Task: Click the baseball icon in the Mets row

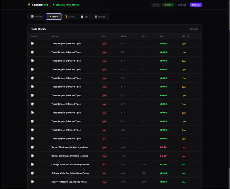Action: point(32,182)
